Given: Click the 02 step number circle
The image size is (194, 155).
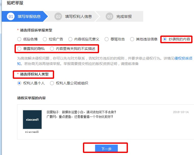Looking at the screenshot, I should point(58,17).
